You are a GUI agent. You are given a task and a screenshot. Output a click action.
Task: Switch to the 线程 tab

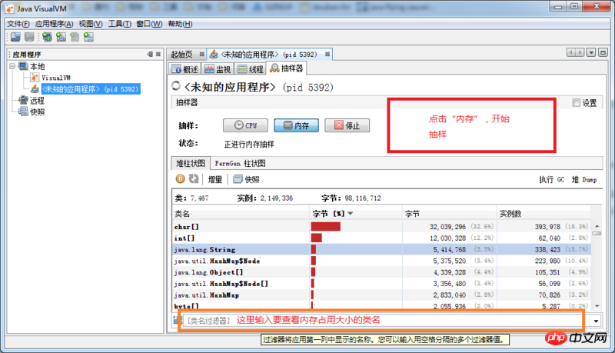tap(251, 69)
